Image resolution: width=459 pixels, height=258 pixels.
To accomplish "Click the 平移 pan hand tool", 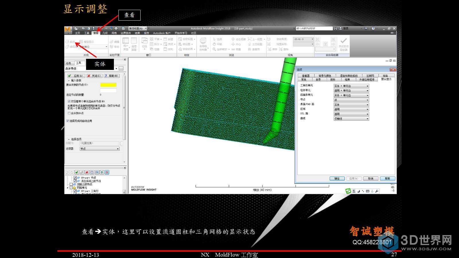I will (x=217, y=44).
